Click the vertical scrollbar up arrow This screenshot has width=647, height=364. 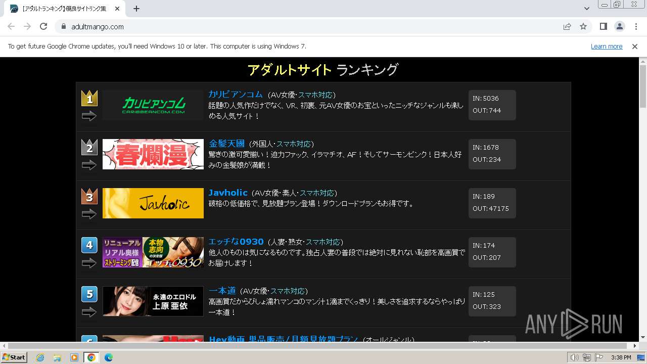click(643, 61)
